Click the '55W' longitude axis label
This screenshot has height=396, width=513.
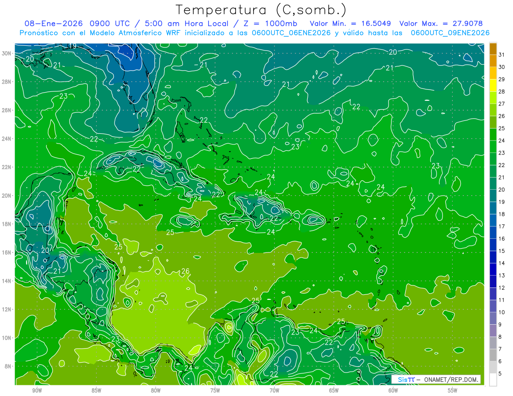[x=453, y=390]
